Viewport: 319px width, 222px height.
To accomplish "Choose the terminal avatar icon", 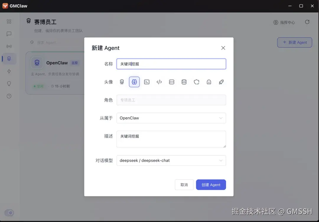I will pyautogui.click(x=147, y=82).
